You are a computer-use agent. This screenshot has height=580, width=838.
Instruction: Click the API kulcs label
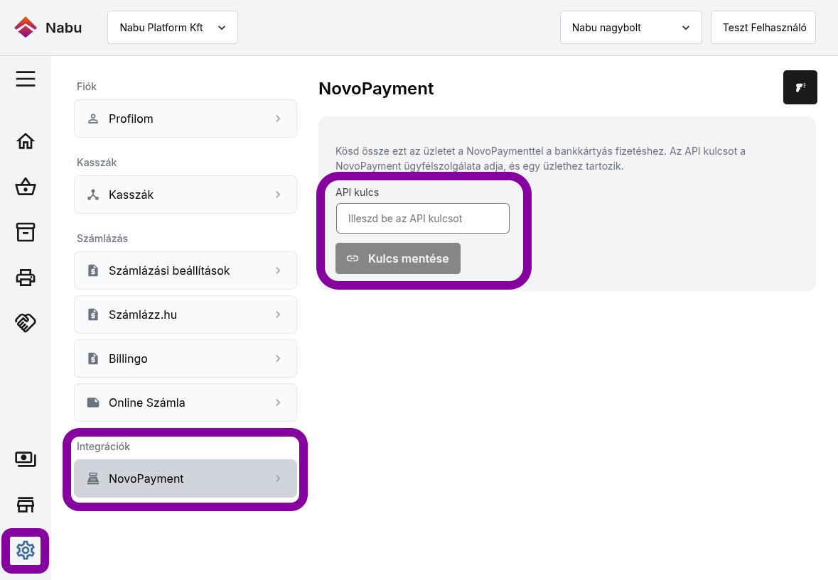pos(357,192)
